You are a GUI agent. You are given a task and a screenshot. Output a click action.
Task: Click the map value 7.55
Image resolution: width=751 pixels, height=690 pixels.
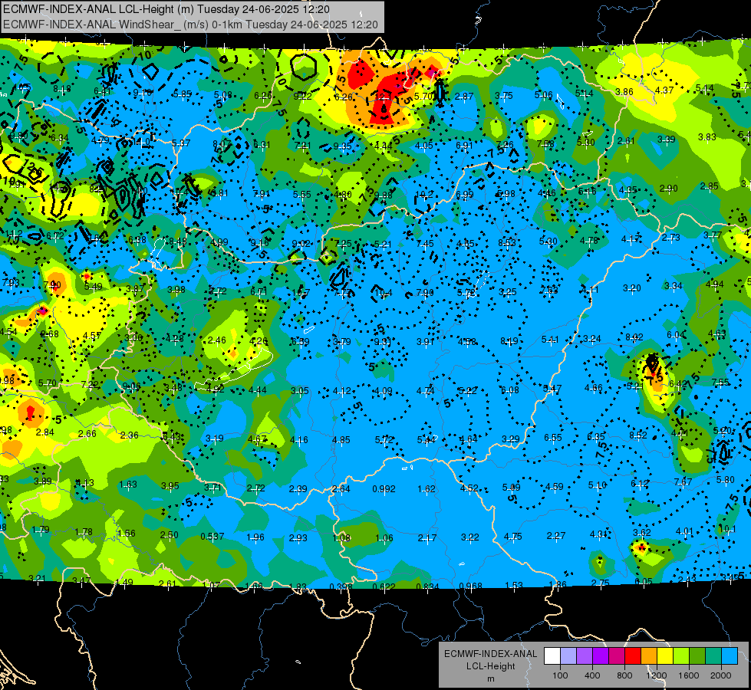(x=720, y=382)
